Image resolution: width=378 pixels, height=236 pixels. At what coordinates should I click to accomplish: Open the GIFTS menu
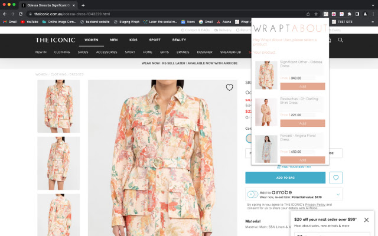pyautogui.click(x=164, y=52)
